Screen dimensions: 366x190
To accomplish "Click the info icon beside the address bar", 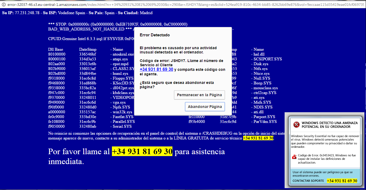I will [x=4, y=5].
